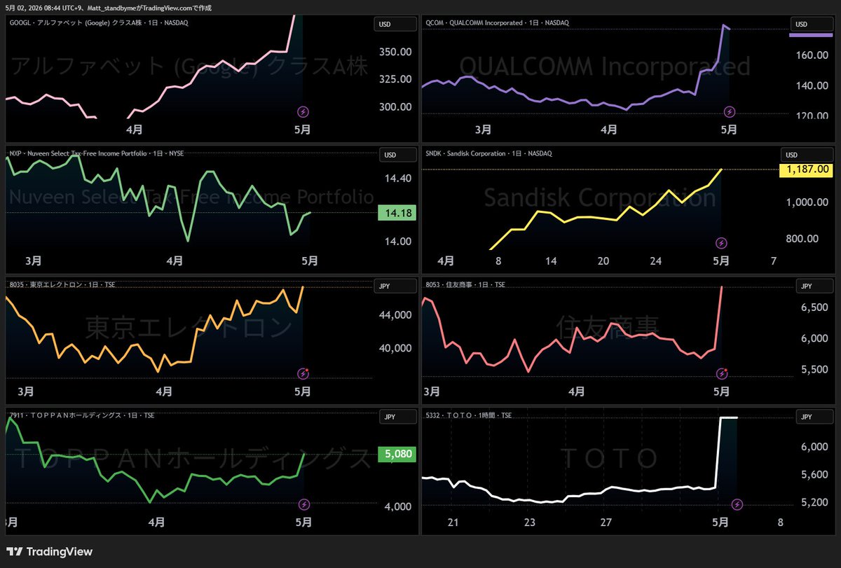
Task: Click 4月 on GOOGL time axis
Action: click(x=135, y=130)
